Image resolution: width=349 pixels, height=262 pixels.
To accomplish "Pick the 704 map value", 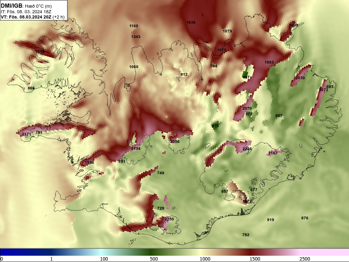I will point(214,66).
